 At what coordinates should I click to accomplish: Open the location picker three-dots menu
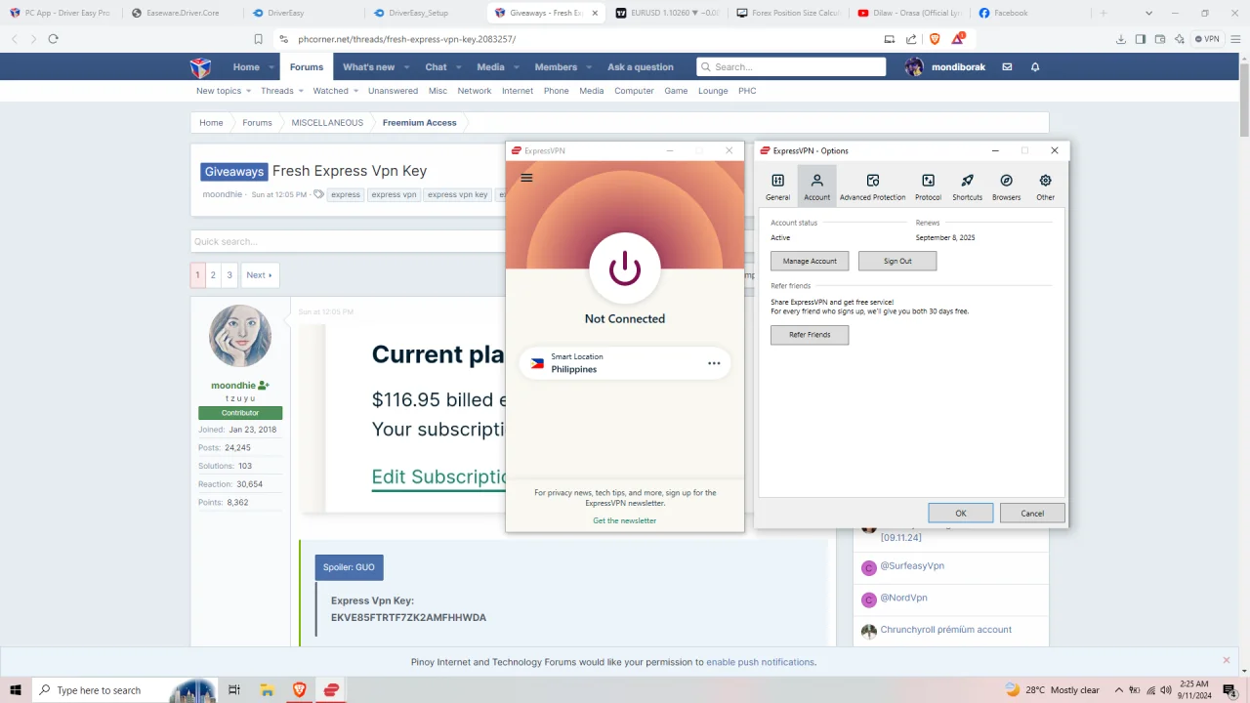click(x=714, y=363)
